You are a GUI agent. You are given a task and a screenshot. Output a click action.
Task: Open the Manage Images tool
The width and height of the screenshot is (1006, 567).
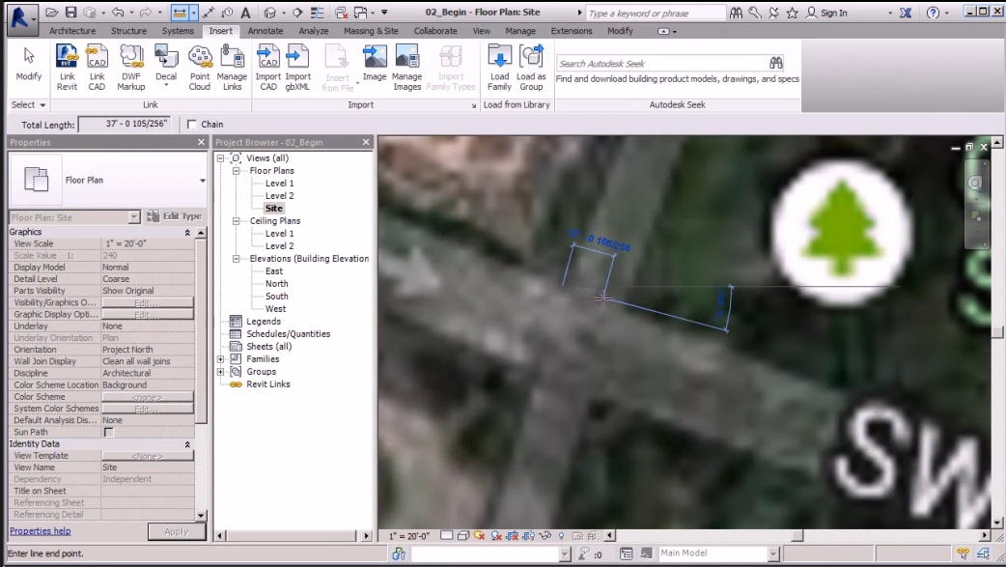[x=406, y=68]
